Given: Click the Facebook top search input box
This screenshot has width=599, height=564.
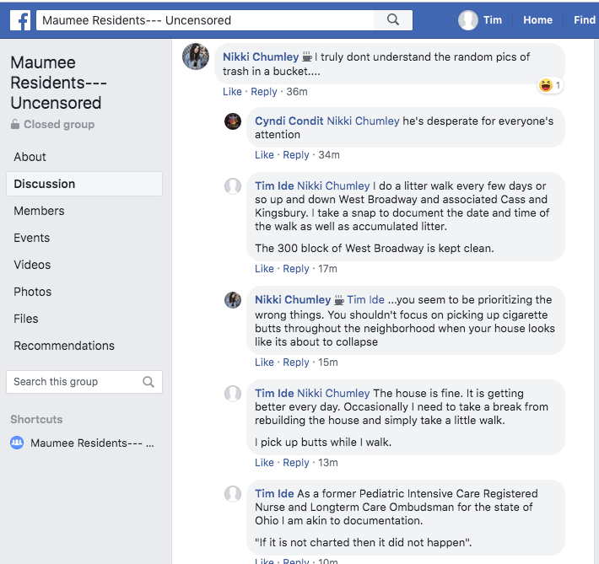Looking at the screenshot, I should 207,19.
